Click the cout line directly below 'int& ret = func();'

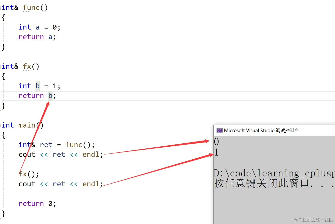[61, 155]
